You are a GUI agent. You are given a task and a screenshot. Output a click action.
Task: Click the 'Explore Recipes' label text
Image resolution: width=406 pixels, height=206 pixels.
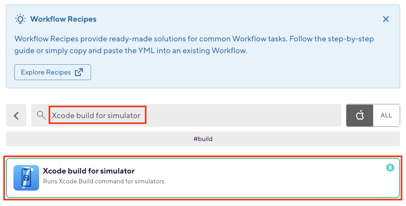[46, 72]
